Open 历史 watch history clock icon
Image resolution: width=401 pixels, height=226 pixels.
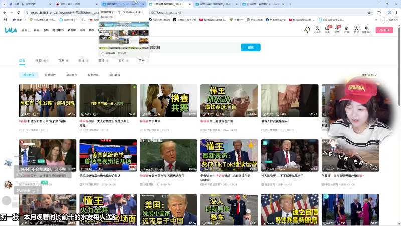click(356, 30)
